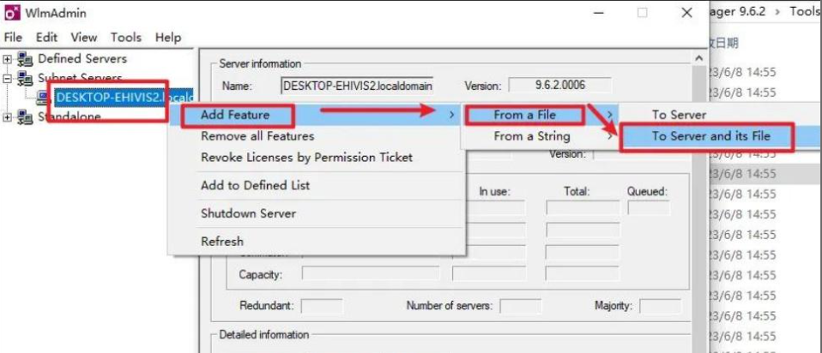The height and width of the screenshot is (353, 822).
Task: Click the Queued field
Action: coord(649,208)
